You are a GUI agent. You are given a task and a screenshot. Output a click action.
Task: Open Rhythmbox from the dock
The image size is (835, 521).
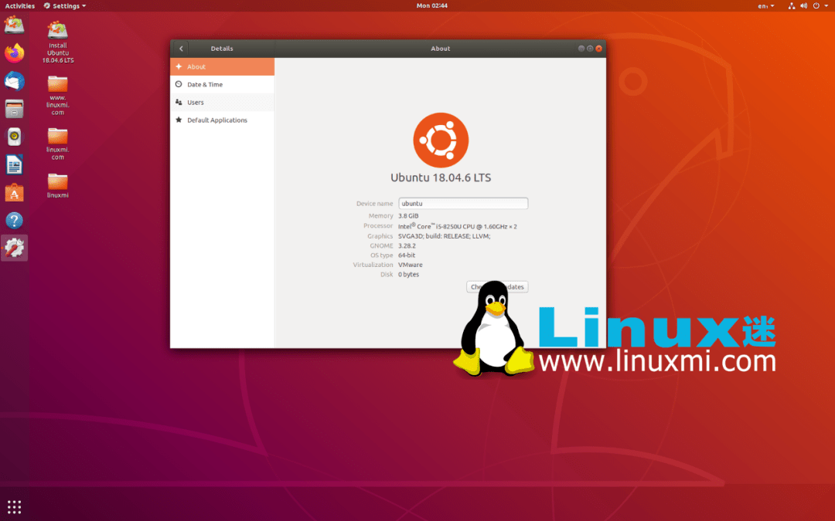[x=15, y=137]
